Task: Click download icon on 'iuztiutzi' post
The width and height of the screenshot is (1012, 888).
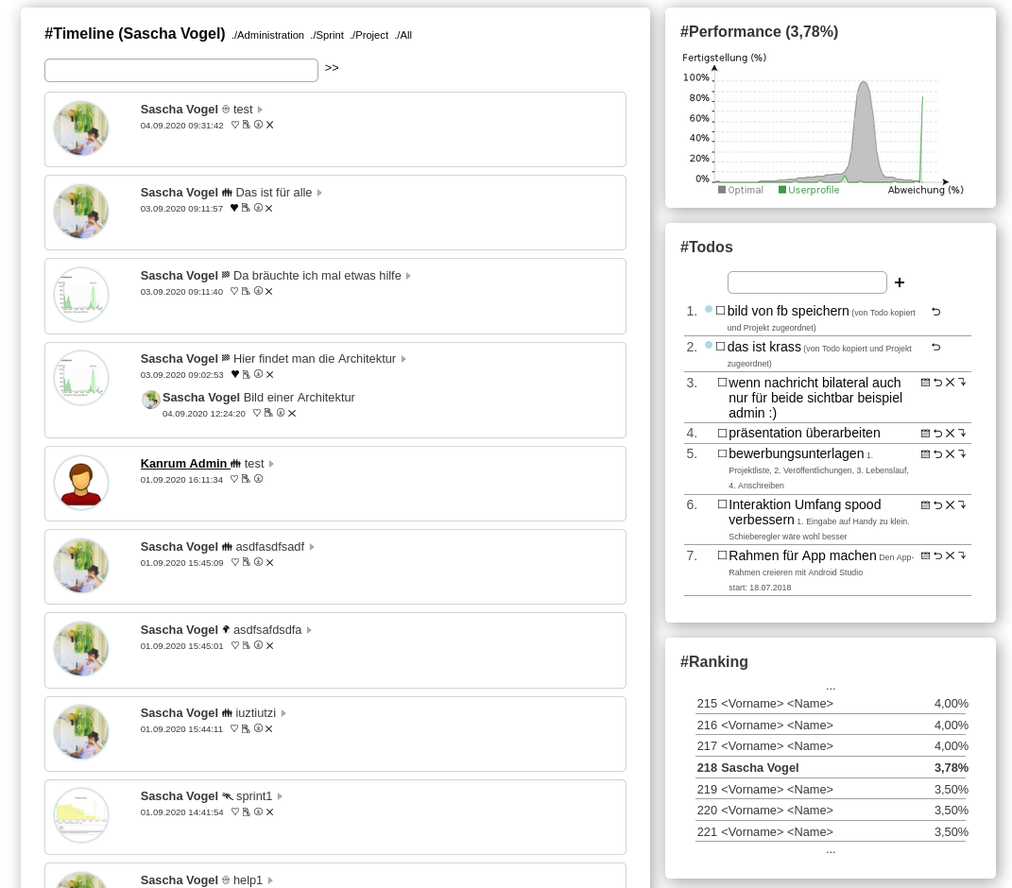Action: point(258,729)
